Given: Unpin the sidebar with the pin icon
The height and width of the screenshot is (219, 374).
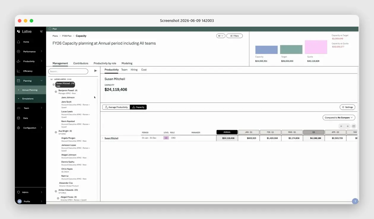Looking at the screenshot, I should tap(41, 31).
